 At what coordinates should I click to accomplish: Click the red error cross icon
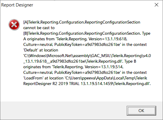point(14,25)
